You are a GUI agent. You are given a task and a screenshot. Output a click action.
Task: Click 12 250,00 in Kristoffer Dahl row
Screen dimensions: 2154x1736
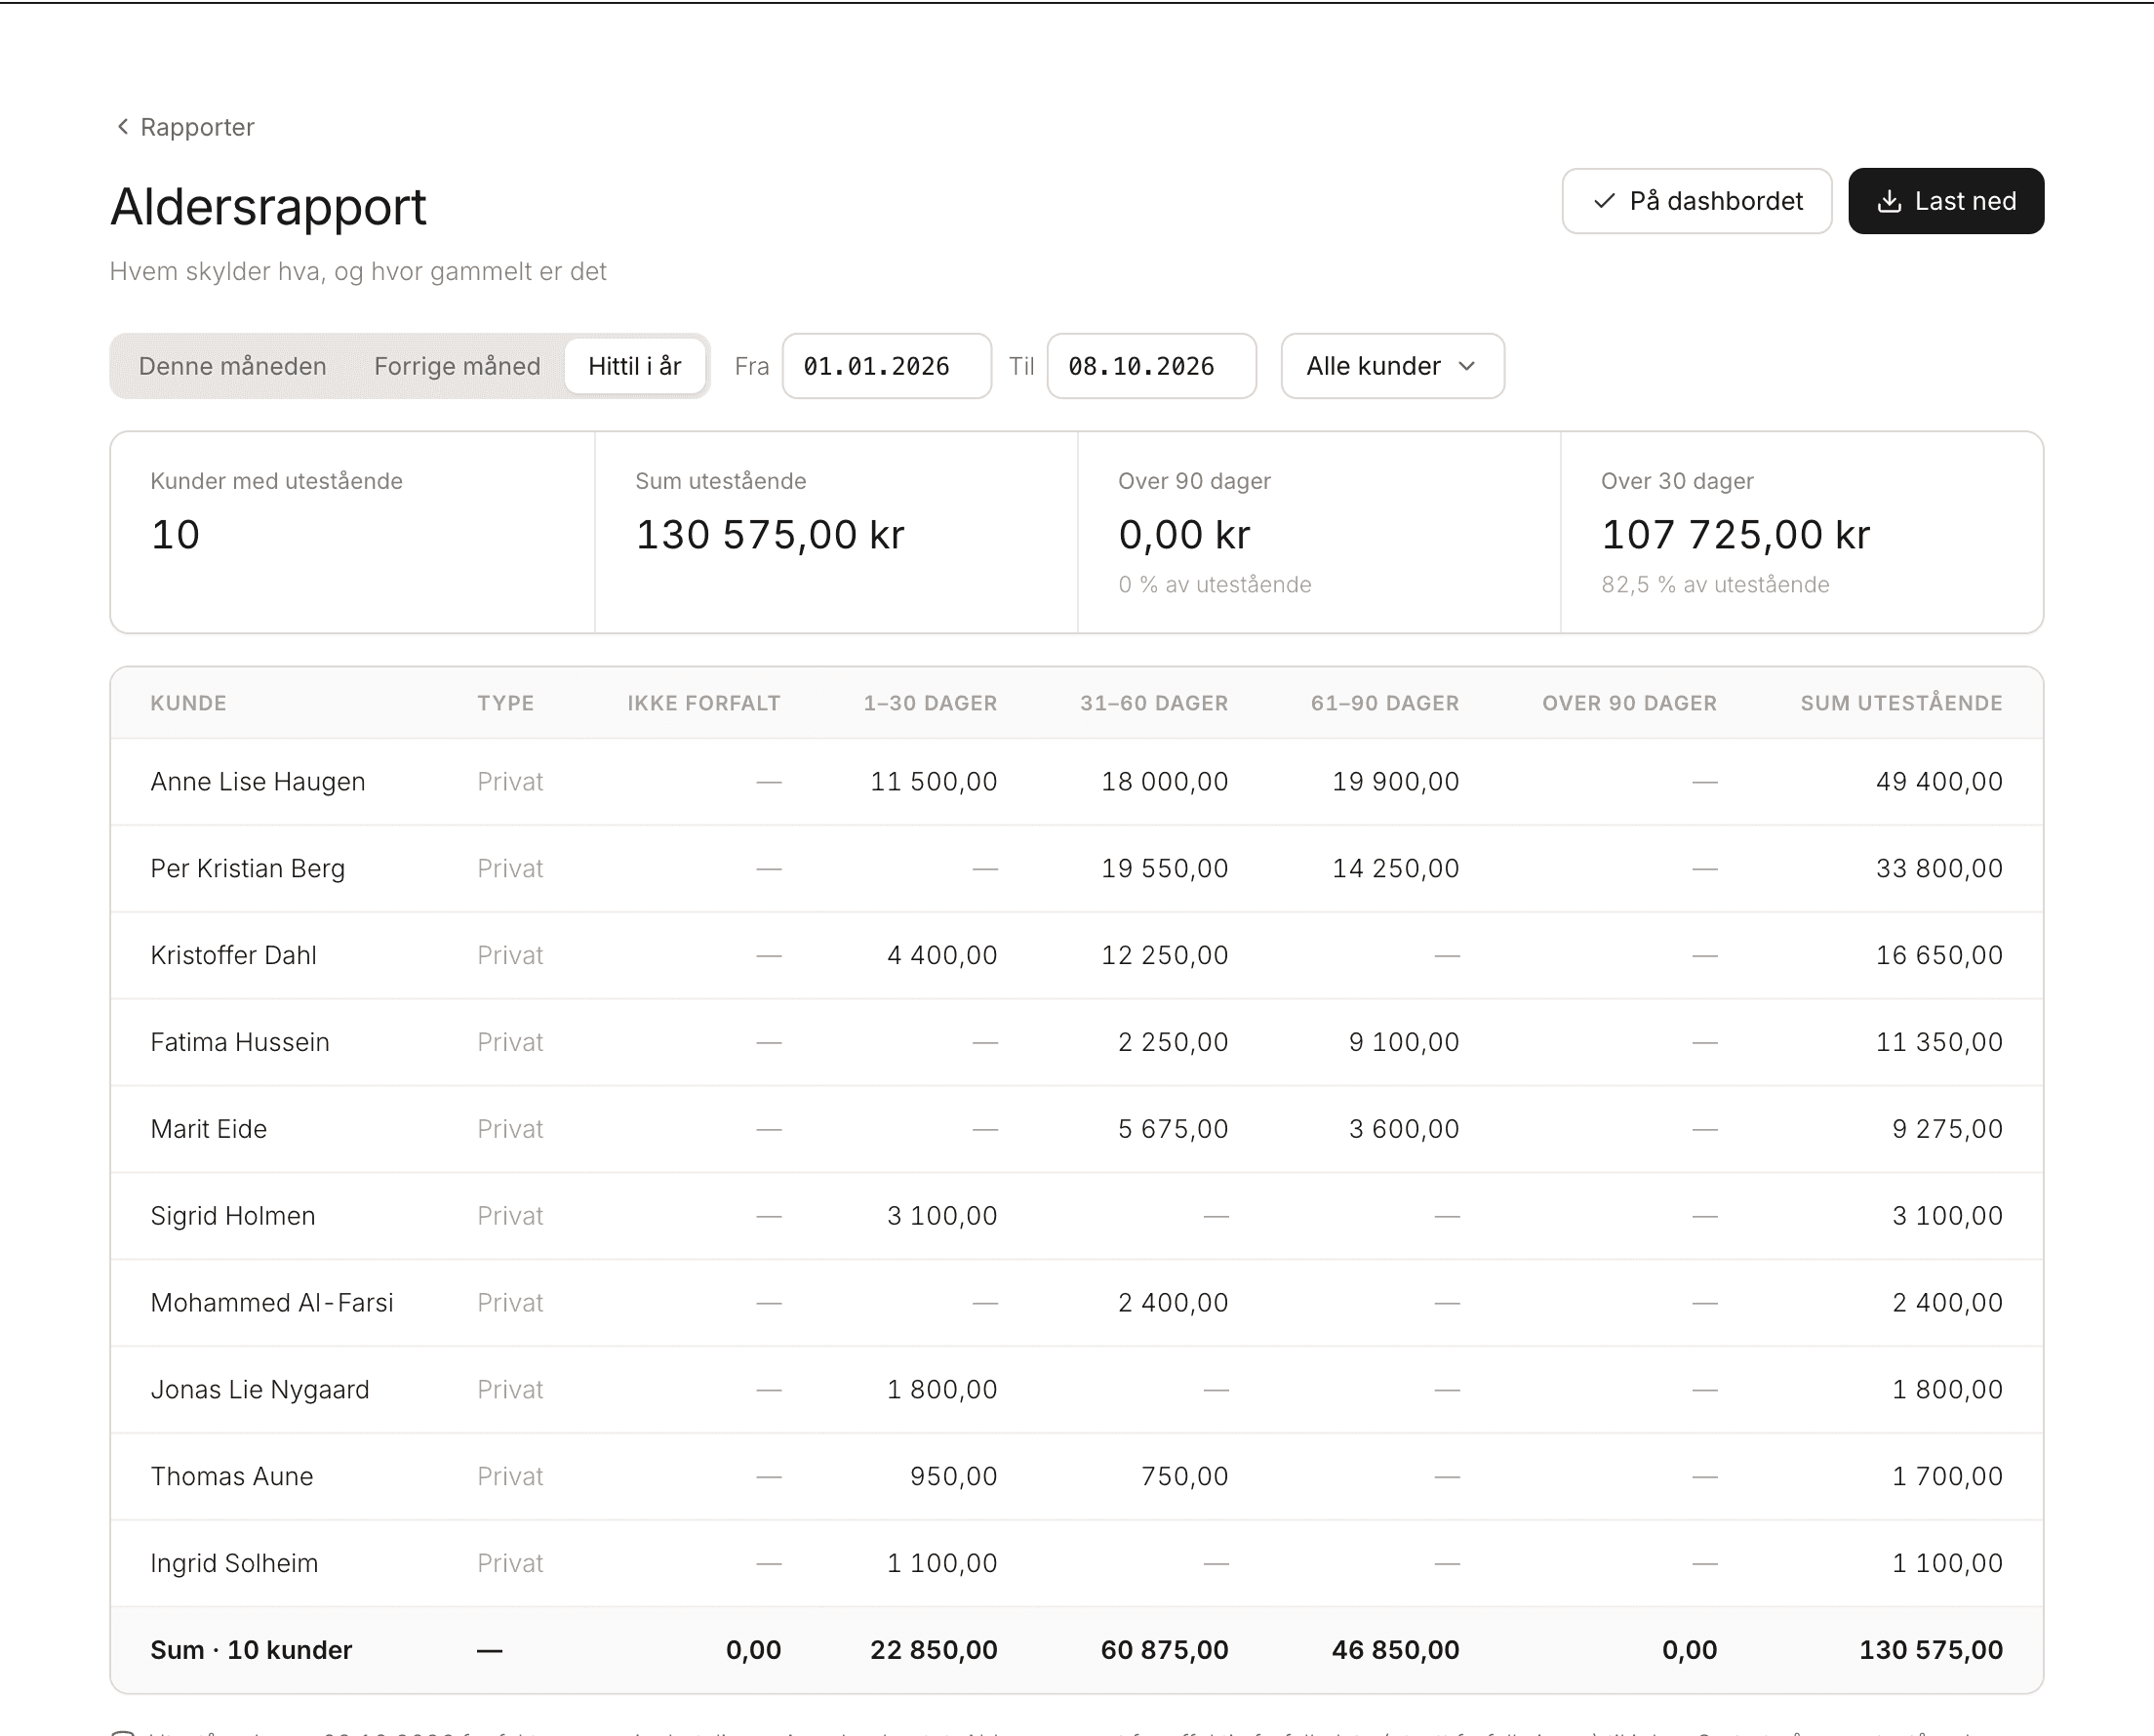1165,955
